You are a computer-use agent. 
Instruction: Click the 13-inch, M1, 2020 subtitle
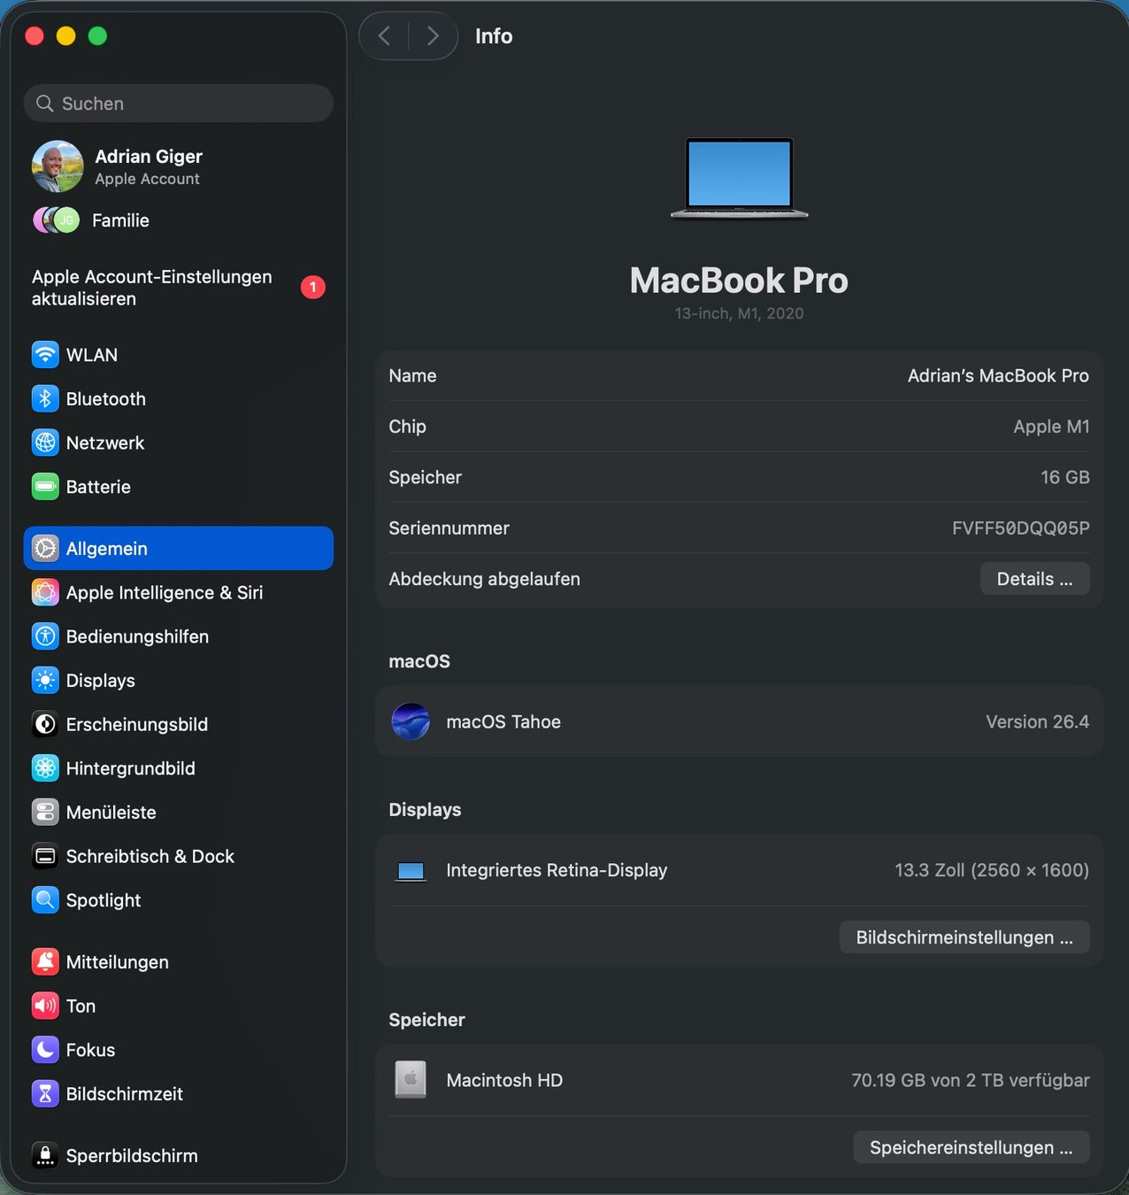(739, 313)
